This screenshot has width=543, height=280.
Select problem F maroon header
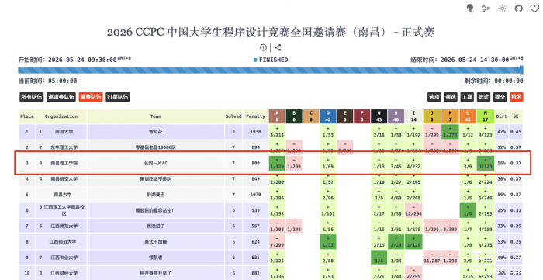click(x=362, y=116)
